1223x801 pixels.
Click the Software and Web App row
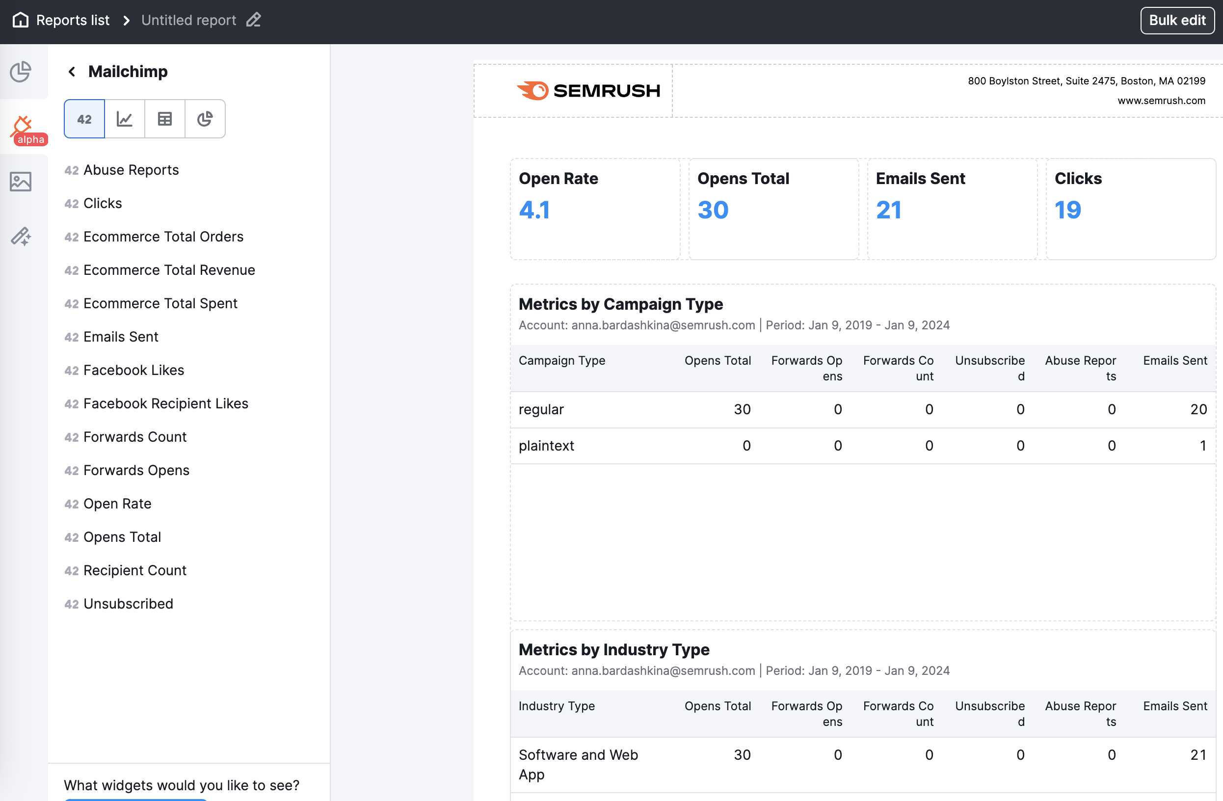click(x=863, y=765)
